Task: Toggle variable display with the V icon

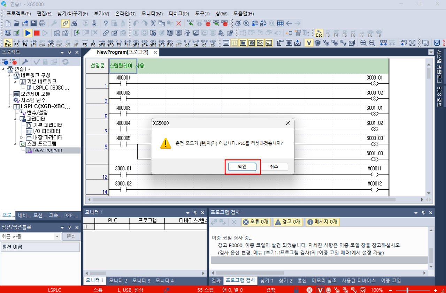Action: 308,43
